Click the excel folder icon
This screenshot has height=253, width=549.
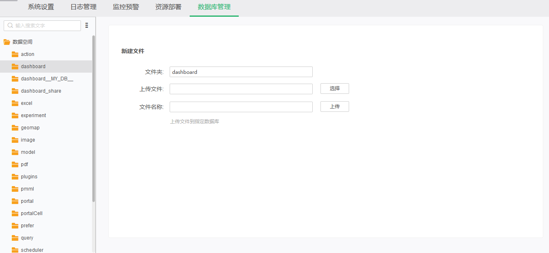tap(14, 103)
